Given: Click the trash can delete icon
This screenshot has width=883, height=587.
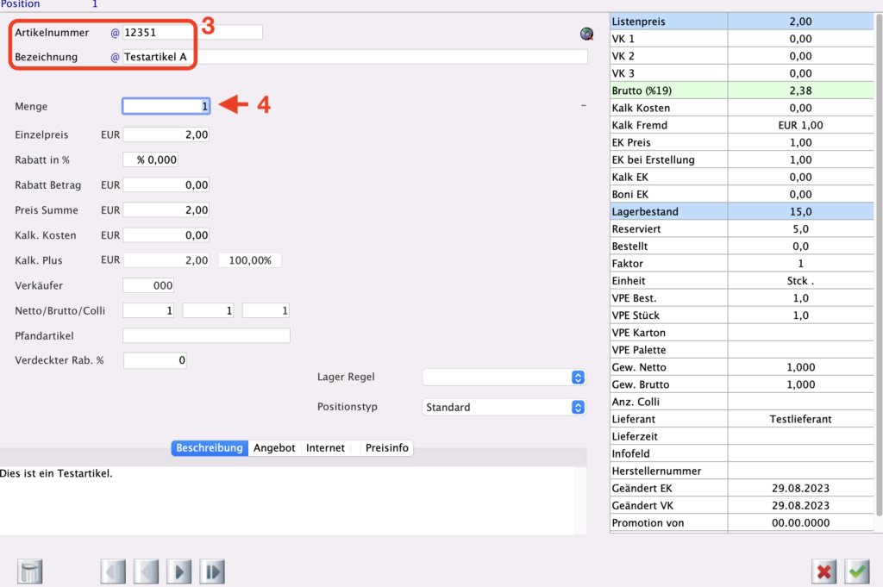Looking at the screenshot, I should click(30, 571).
